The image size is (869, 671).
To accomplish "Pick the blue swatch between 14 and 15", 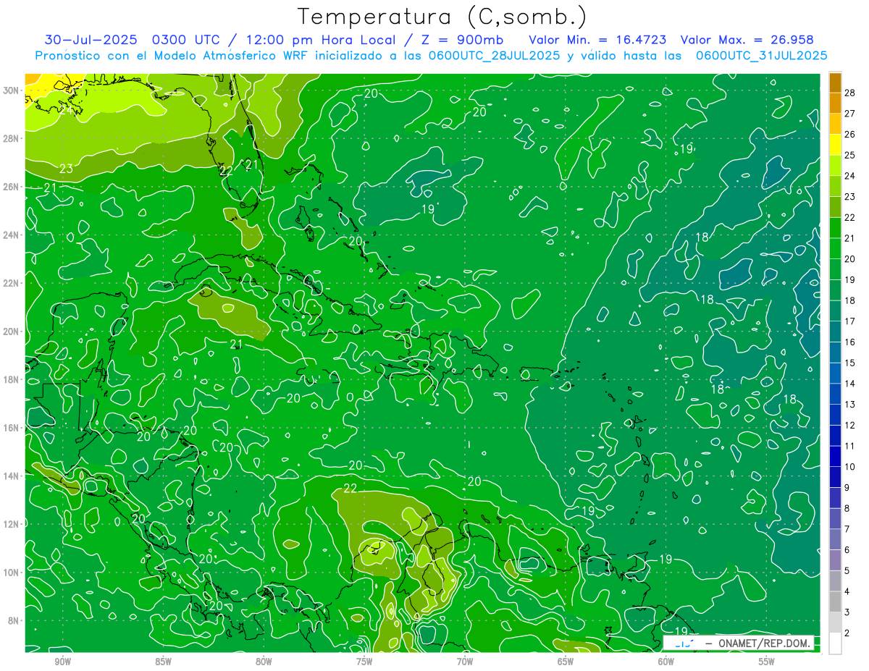I will pos(835,374).
